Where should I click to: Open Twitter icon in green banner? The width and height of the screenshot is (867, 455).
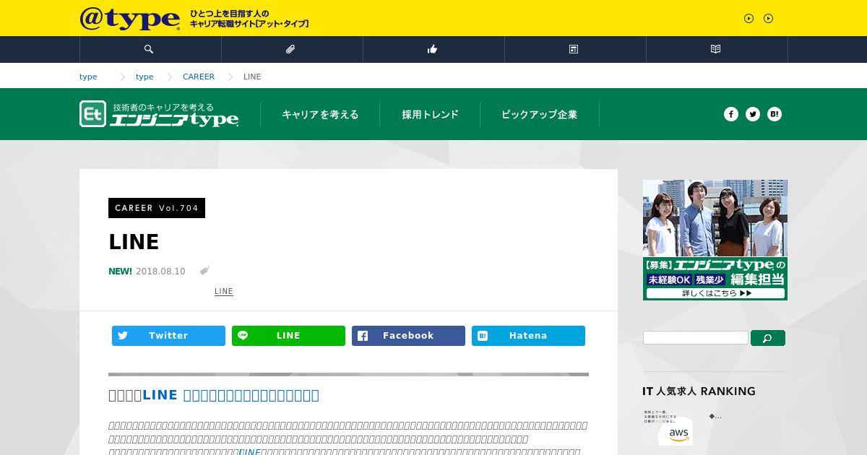[753, 114]
